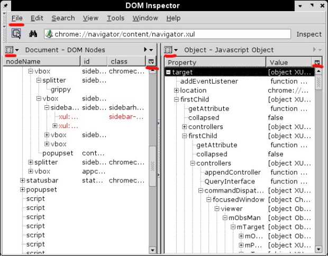Viewport: 328px width, 256px height.
Task: Click the site icon in the URL field
Action: point(49,34)
